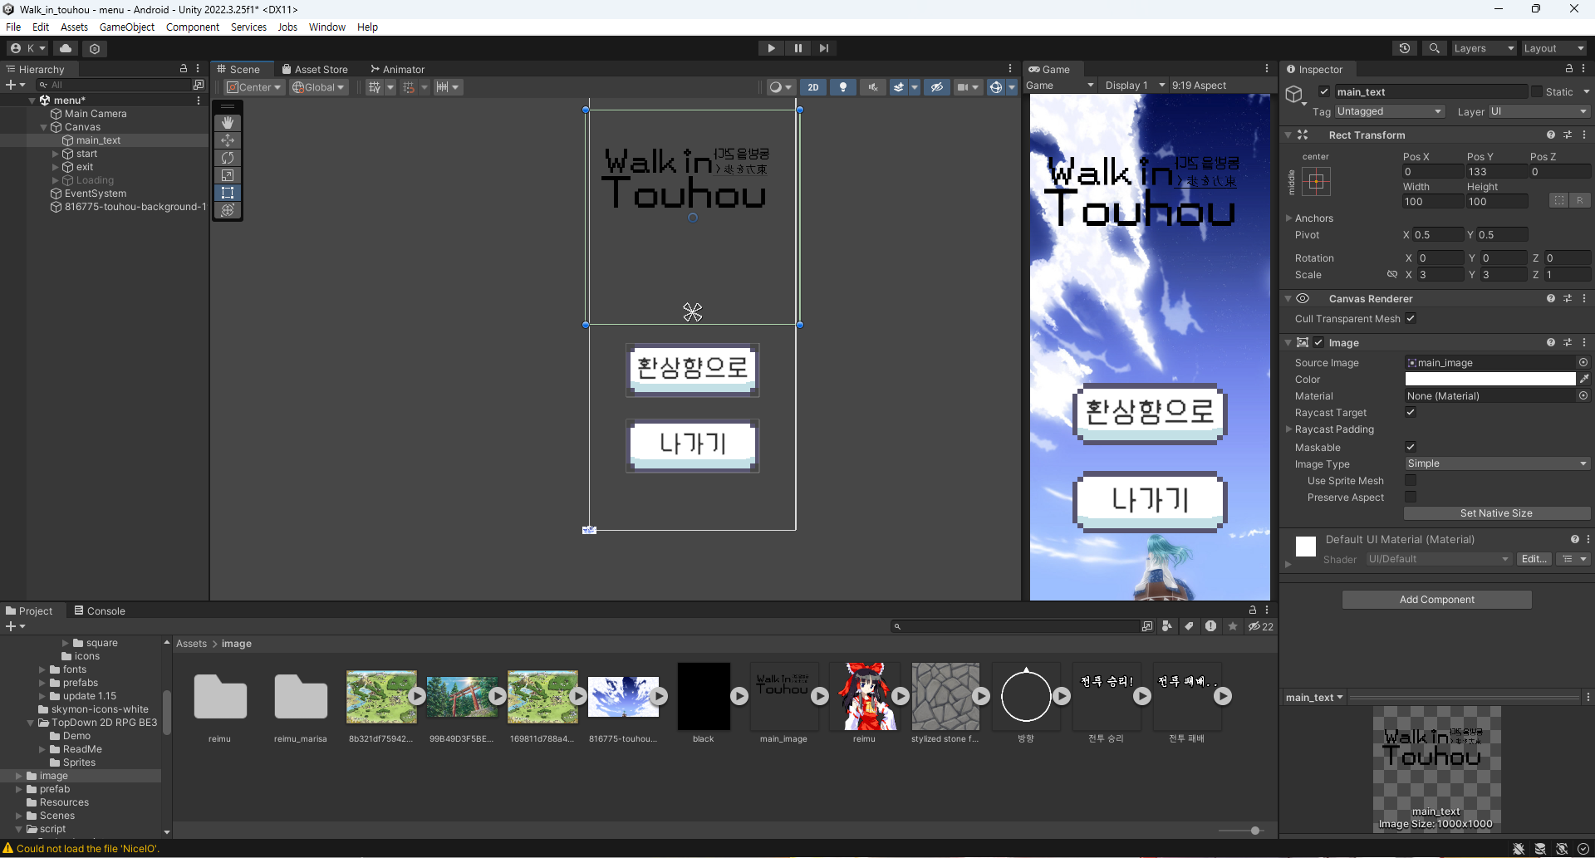The width and height of the screenshot is (1595, 858).
Task: Open the GameObject menu
Action: pyautogui.click(x=127, y=27)
